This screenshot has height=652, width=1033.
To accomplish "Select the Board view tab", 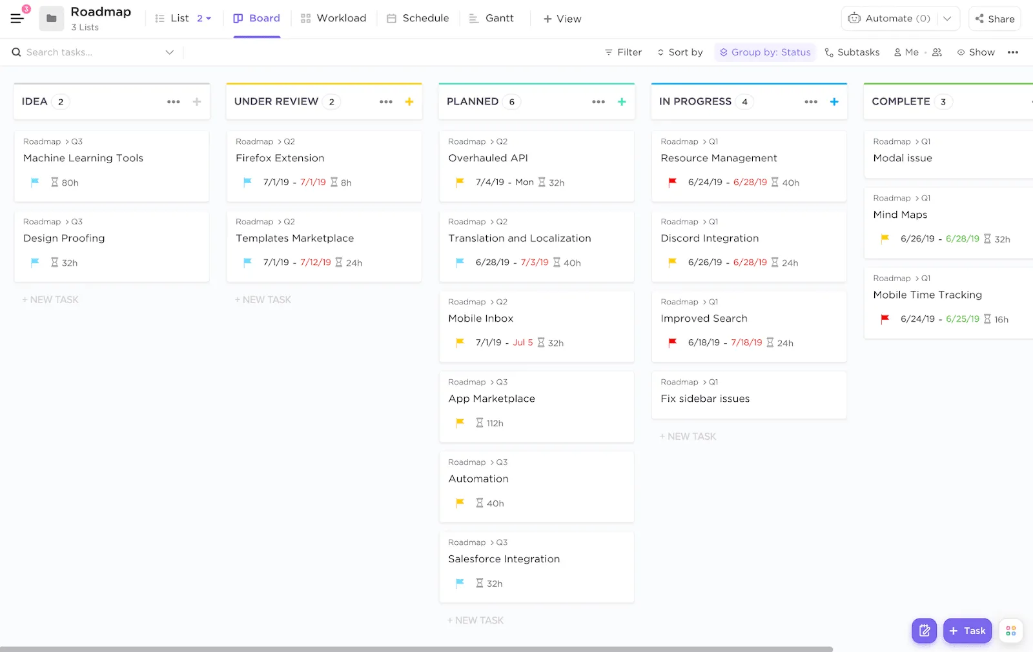I will 257,18.
